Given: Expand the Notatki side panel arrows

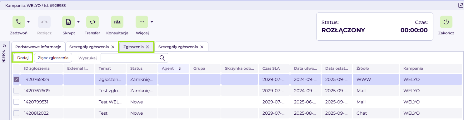Looking at the screenshot, I should 4,46.
